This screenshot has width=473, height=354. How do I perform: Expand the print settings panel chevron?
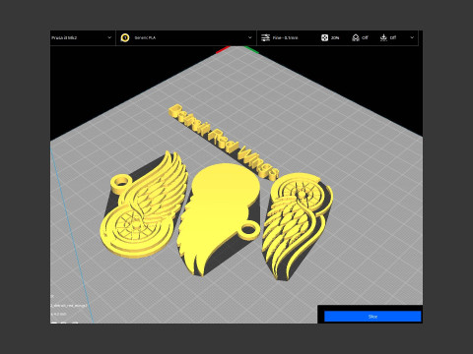412,37
